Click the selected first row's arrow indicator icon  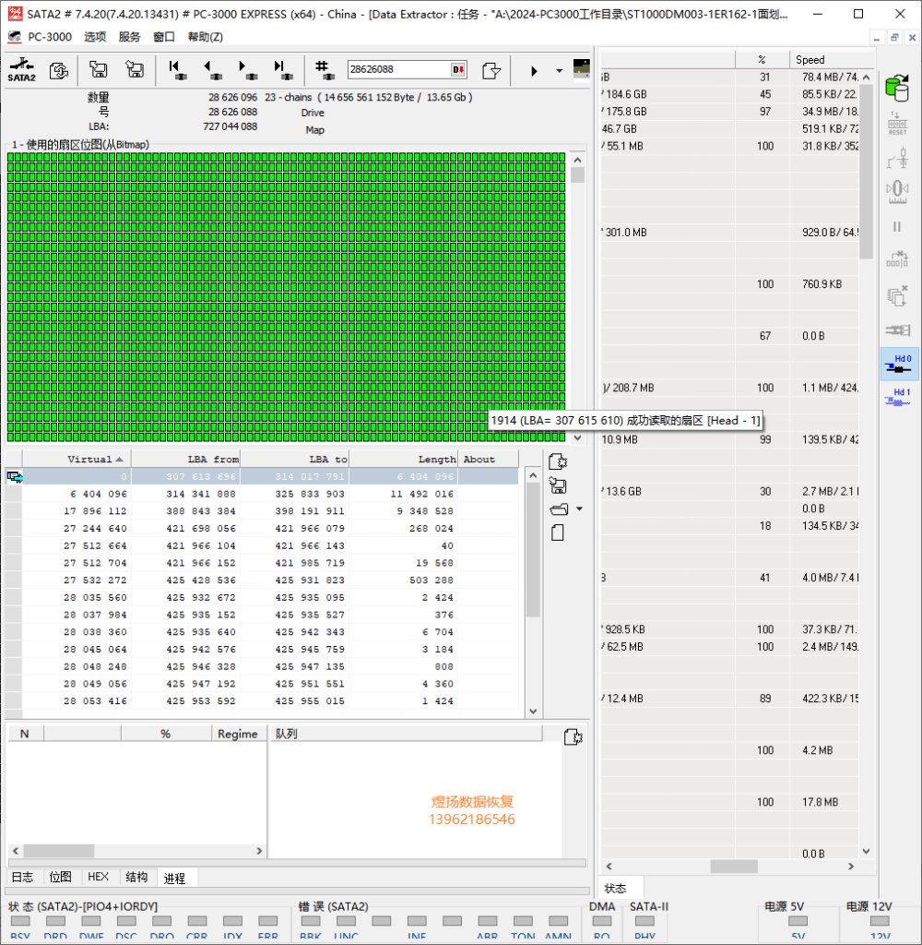[x=15, y=477]
